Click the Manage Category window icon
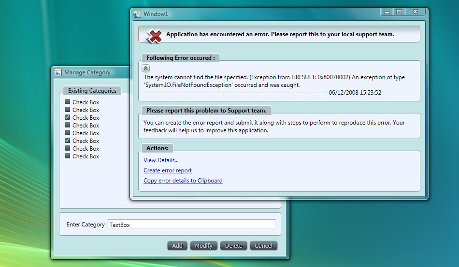 click(x=58, y=72)
